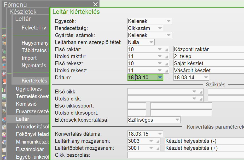This screenshot has width=244, height=160.
Task: Open the start date 18.03.10 calendar dropdown
Action: (x=160, y=78)
